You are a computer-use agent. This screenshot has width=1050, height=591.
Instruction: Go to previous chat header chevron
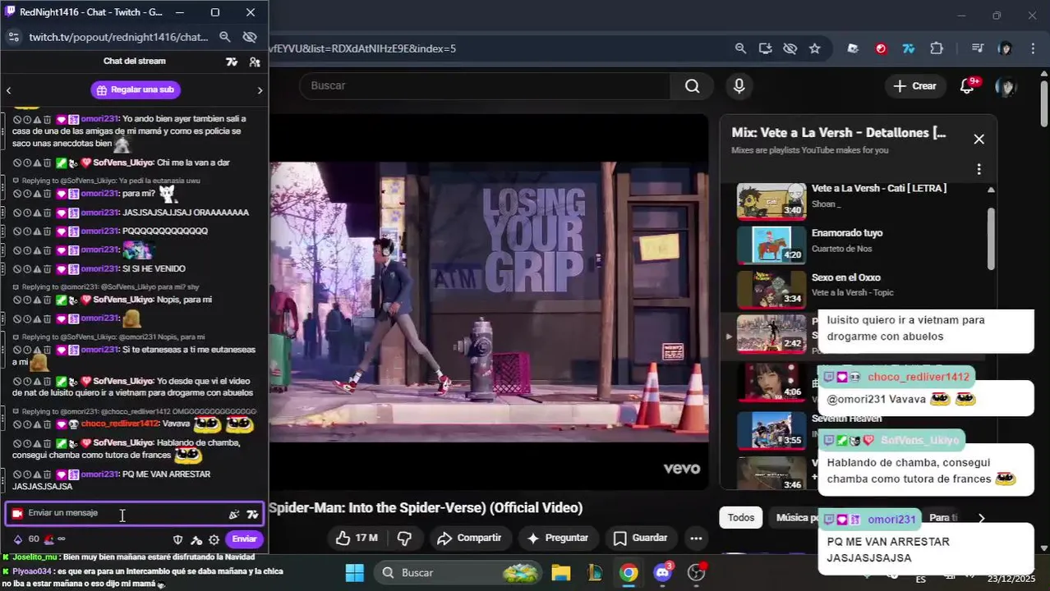(8, 90)
